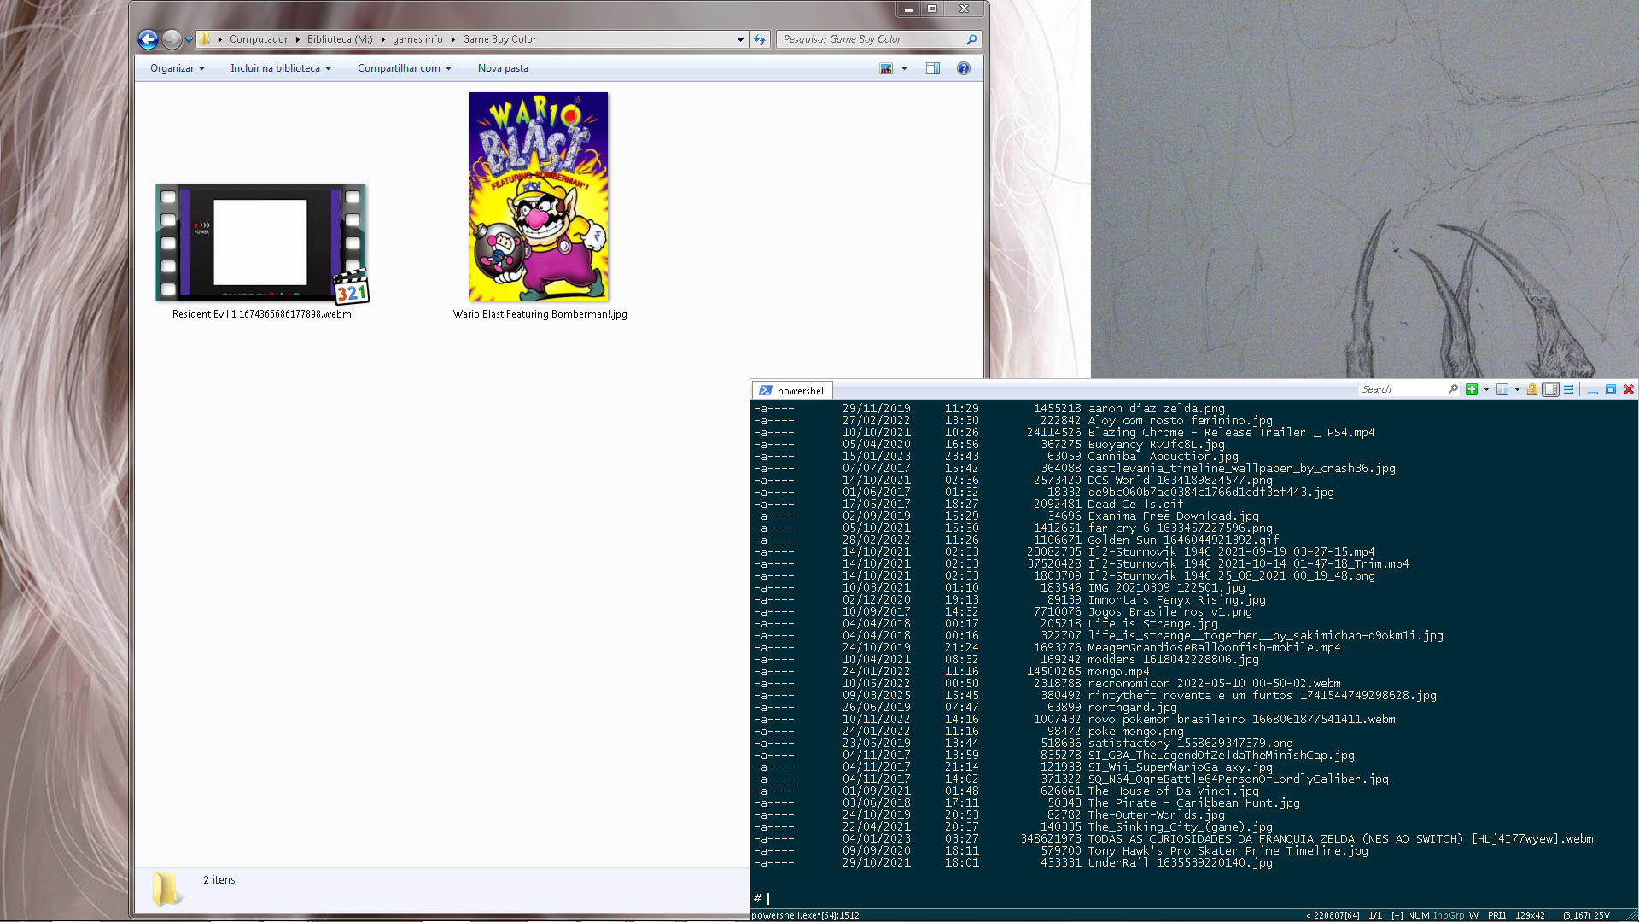
Task: Click the change view icon in Explorer
Action: pyautogui.click(x=886, y=68)
